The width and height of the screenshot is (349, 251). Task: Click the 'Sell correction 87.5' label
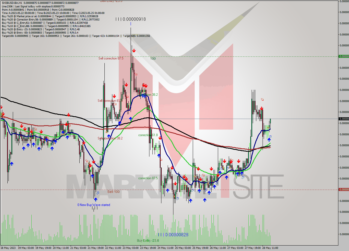coord(111,58)
